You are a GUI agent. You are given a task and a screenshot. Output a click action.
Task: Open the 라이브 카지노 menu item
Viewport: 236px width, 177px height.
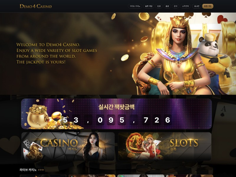coord(135,6)
